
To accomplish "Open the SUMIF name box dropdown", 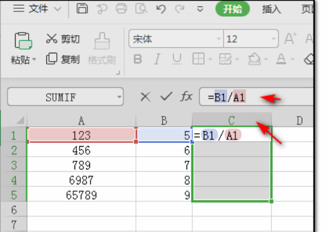I will point(119,97).
